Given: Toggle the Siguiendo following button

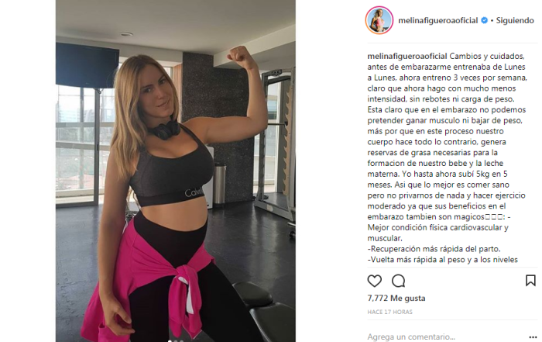Looking at the screenshot, I should point(515,20).
